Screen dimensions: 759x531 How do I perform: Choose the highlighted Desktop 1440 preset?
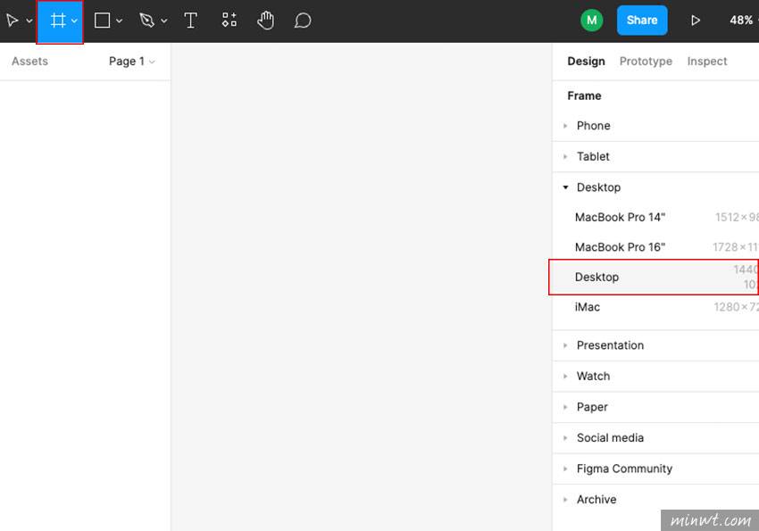654,278
